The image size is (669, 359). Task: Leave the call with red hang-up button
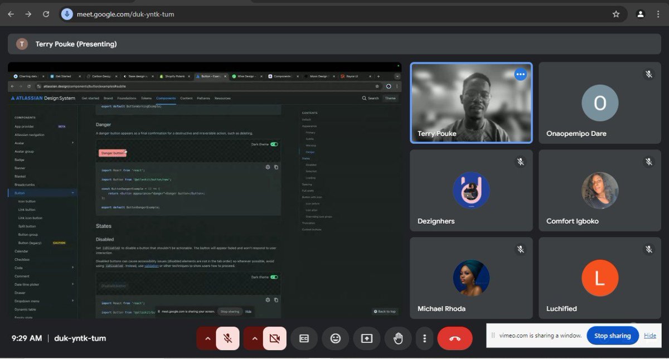click(x=455, y=338)
